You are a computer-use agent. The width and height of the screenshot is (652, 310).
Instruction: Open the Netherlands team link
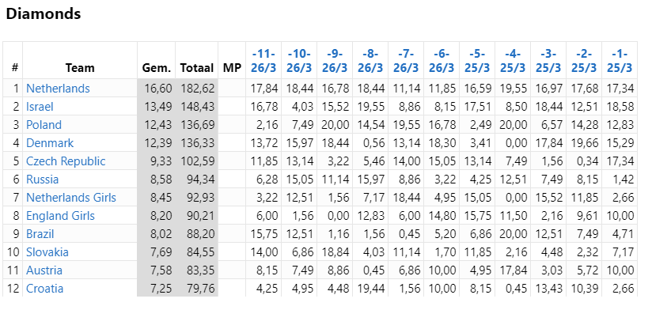58,89
